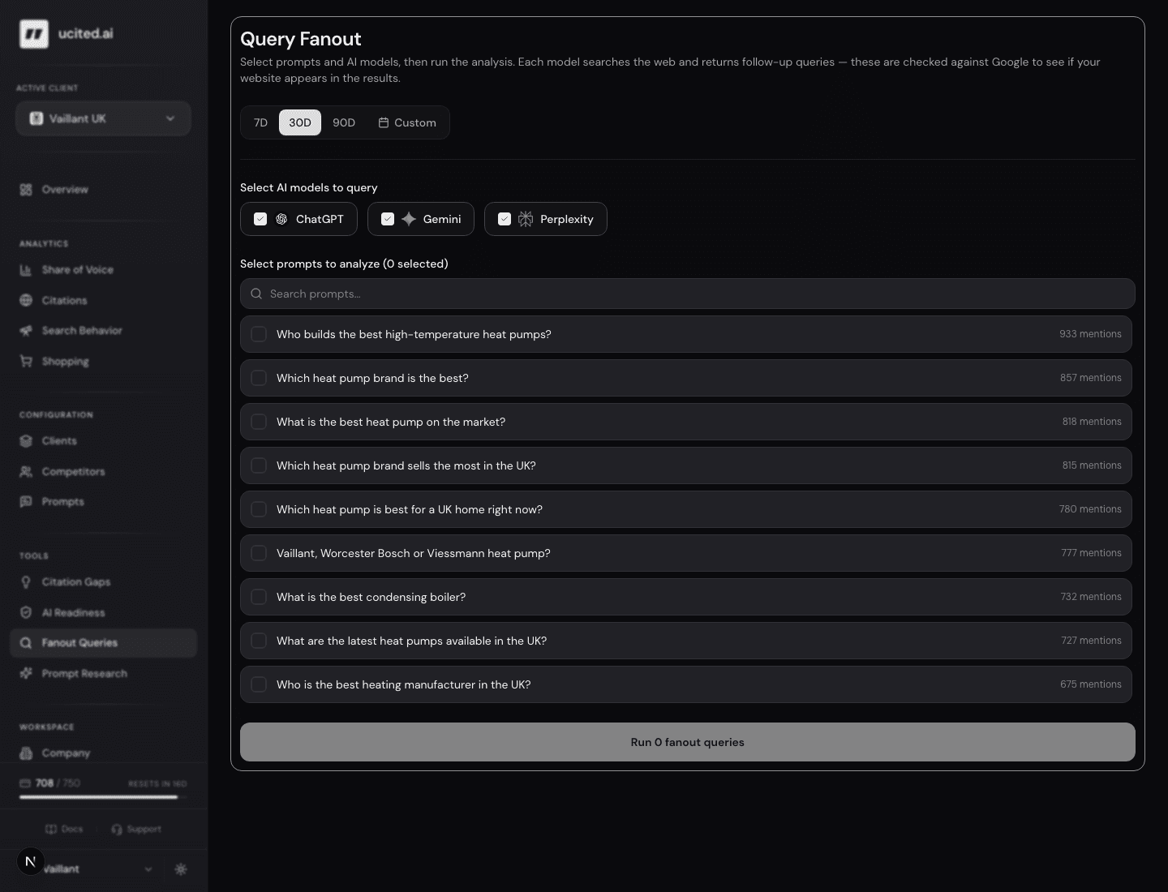Uncheck the Perplexity model checkbox
Screen dimensions: 1168x892
(x=505, y=219)
